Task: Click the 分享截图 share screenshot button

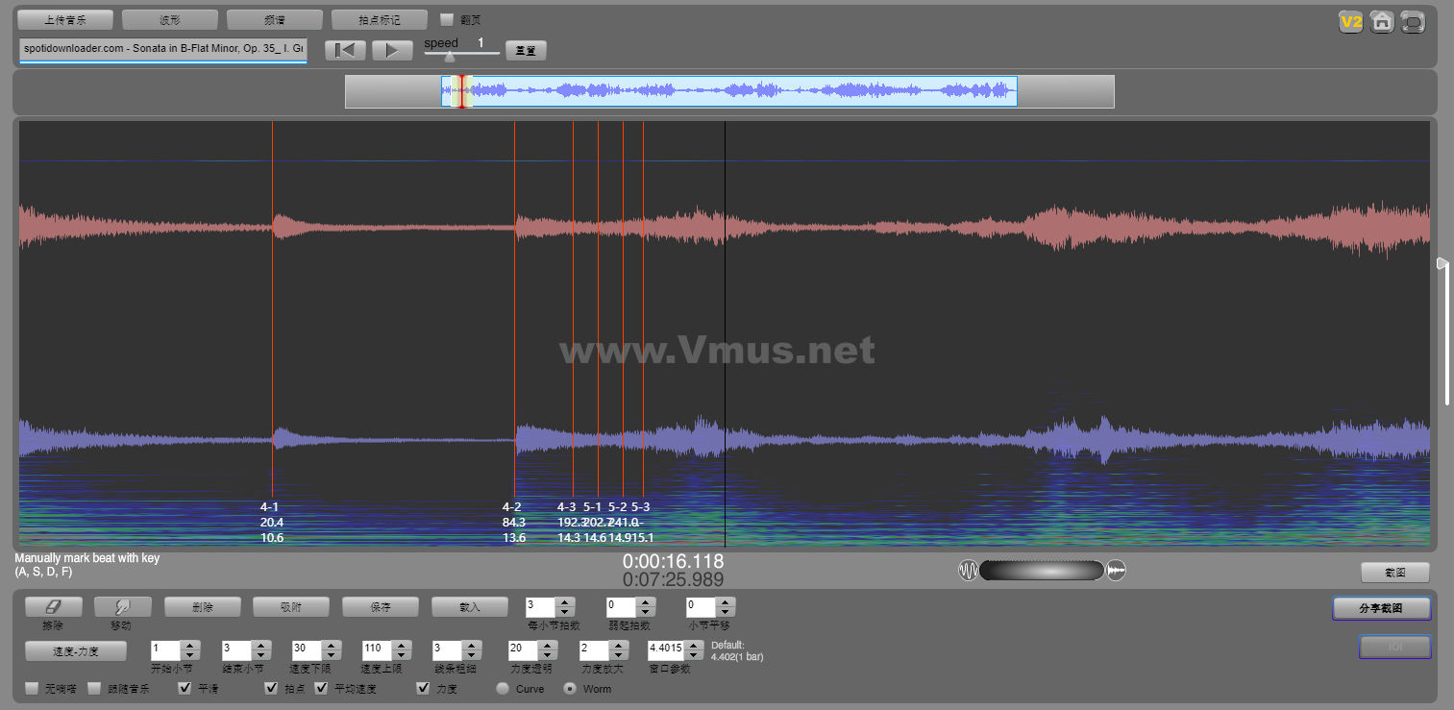Action: coord(1381,608)
